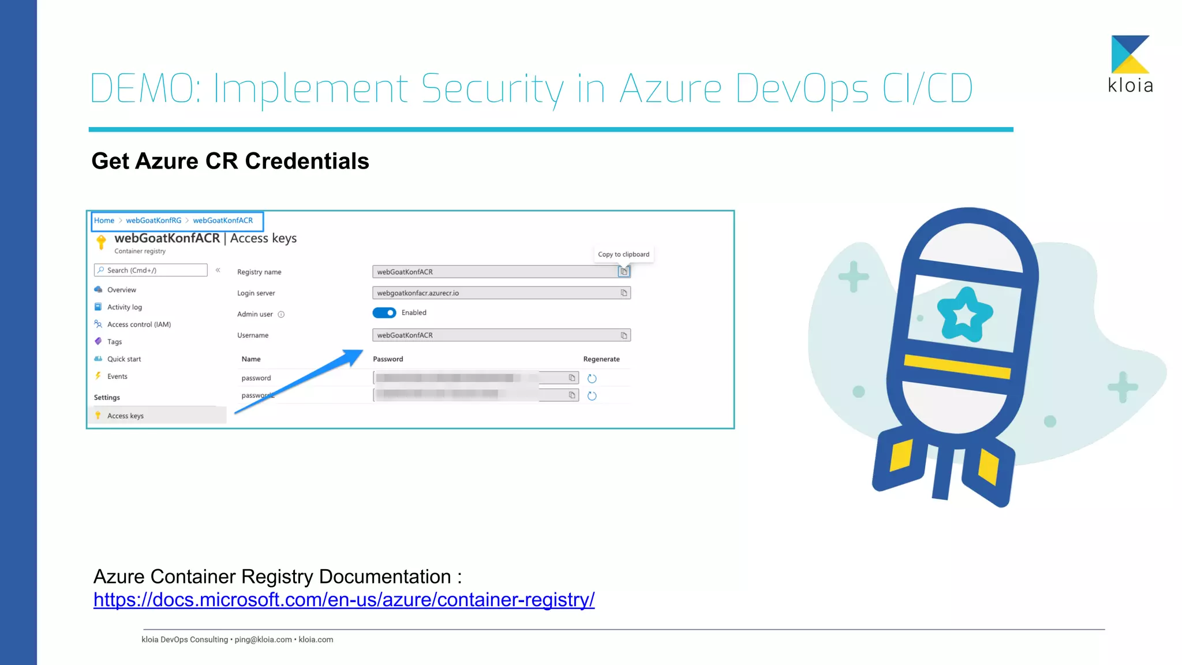Click the Settings section heading
1182x665 pixels.
[x=107, y=398]
